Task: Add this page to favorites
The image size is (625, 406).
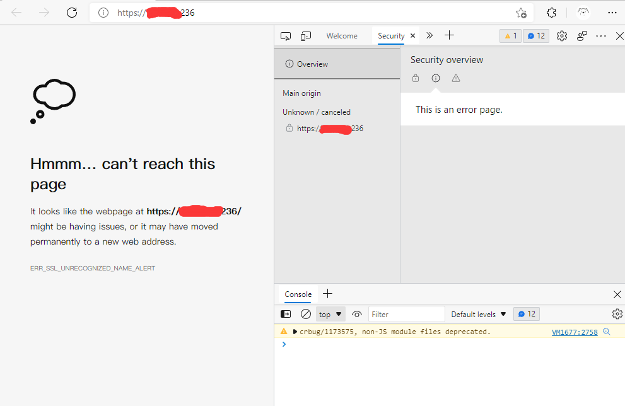Action: (x=521, y=13)
